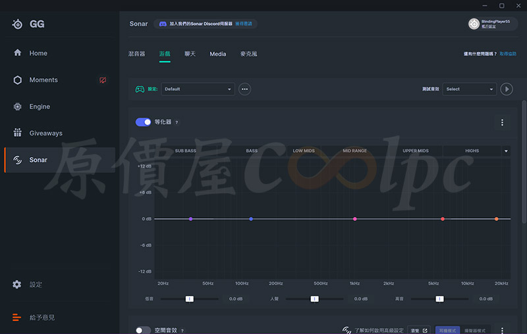This screenshot has width=527, height=334.
Task: Click the BlindingPlayer55 username
Action: 496,22
